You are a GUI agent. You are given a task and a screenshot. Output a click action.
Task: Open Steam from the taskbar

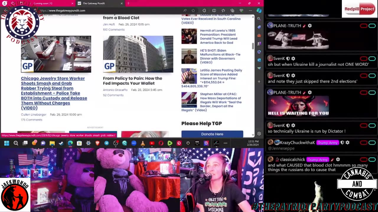[x=61, y=143]
